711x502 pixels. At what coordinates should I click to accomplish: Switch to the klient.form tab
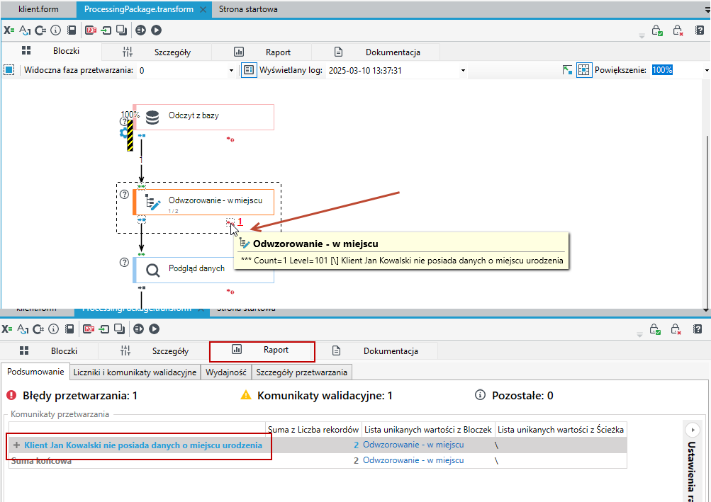[x=38, y=9]
